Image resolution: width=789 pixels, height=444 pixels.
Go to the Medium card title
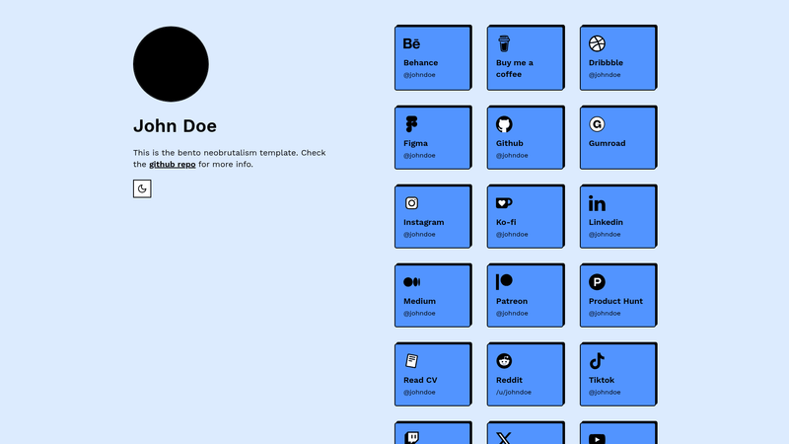click(420, 301)
